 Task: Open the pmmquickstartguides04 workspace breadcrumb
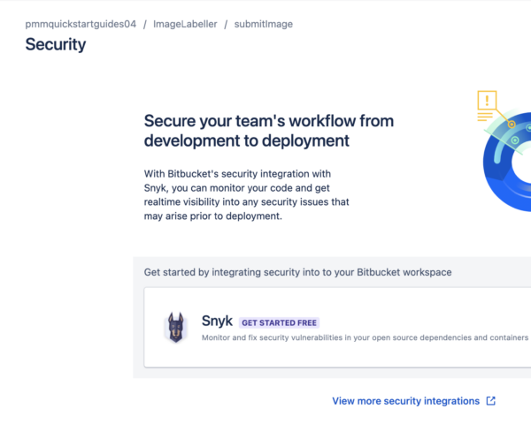tap(81, 24)
